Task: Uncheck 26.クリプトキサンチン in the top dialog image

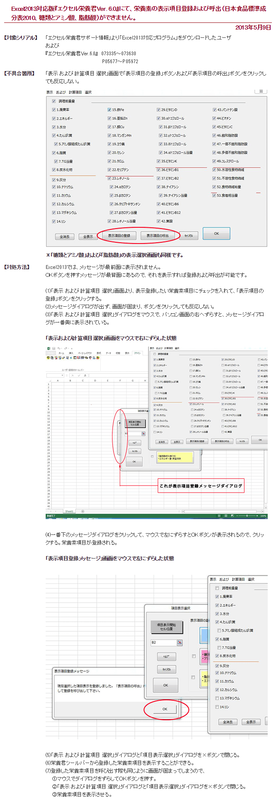Action: (111, 204)
